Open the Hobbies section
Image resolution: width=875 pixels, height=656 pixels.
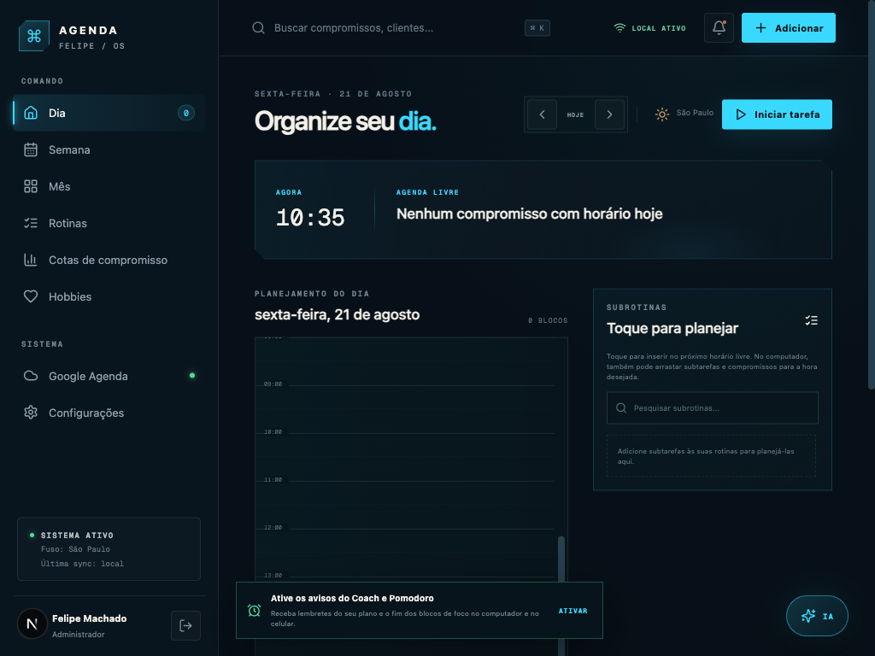(109, 296)
